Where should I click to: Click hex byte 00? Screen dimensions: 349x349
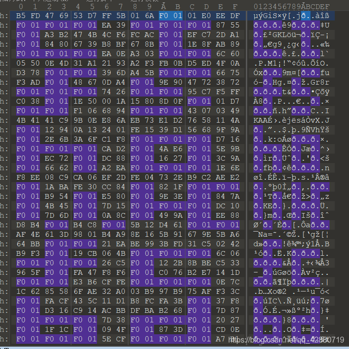coord(107,101)
